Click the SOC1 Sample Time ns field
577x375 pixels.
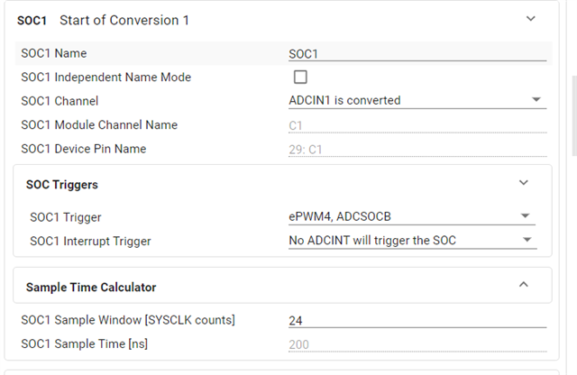tap(417, 343)
